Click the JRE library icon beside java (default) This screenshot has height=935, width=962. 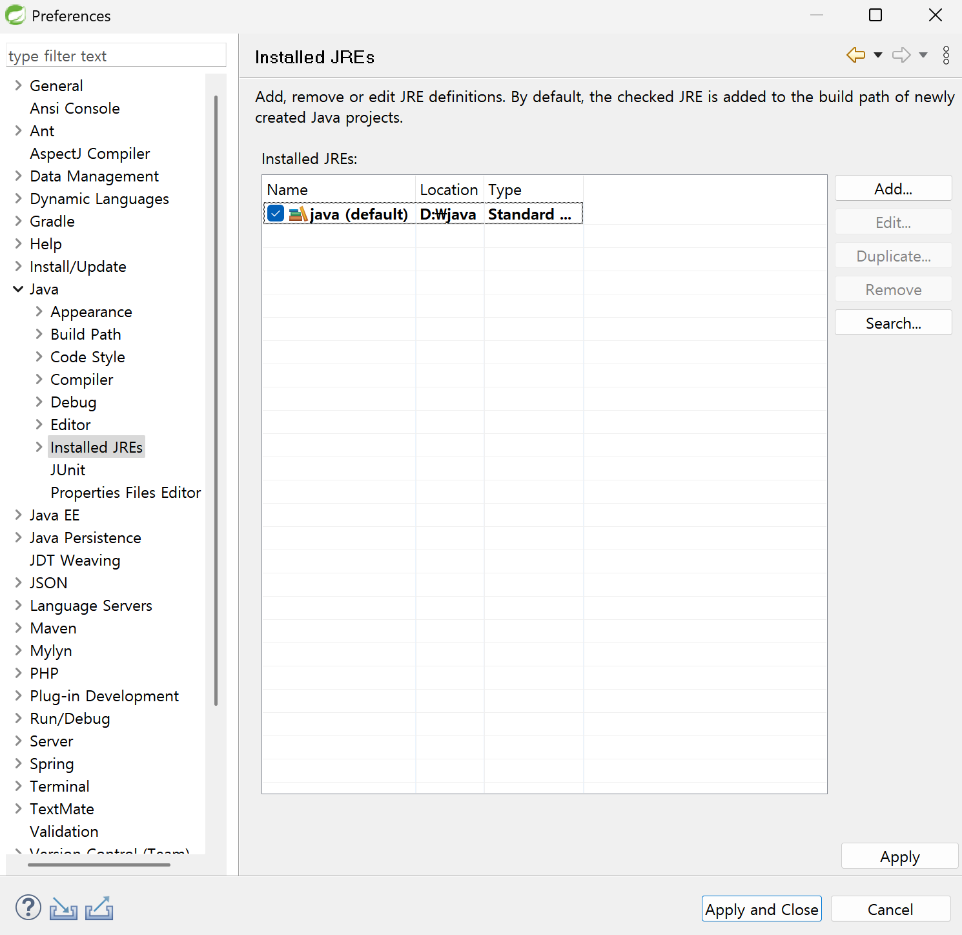click(x=298, y=214)
